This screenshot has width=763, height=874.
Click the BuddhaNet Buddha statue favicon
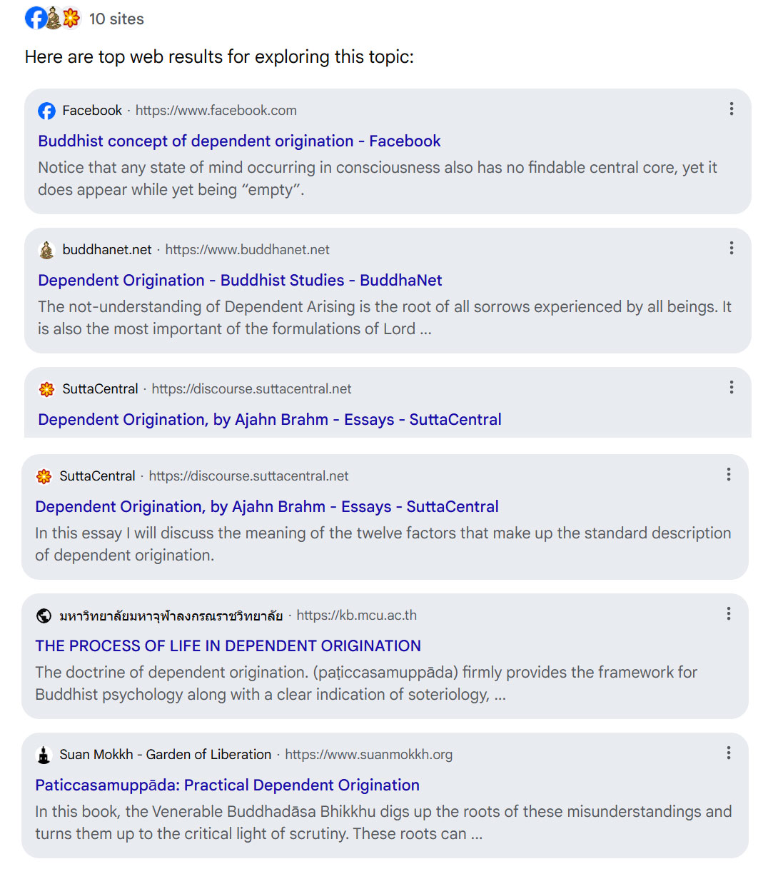(x=46, y=250)
